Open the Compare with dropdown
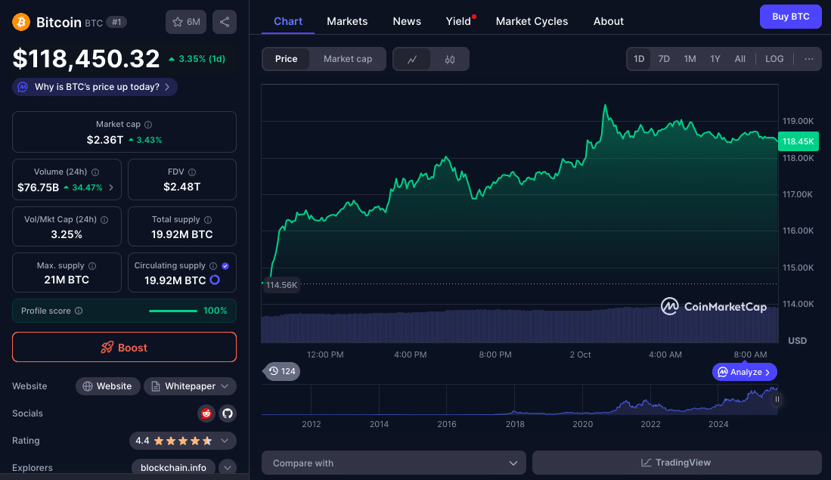The image size is (831, 480). click(394, 463)
